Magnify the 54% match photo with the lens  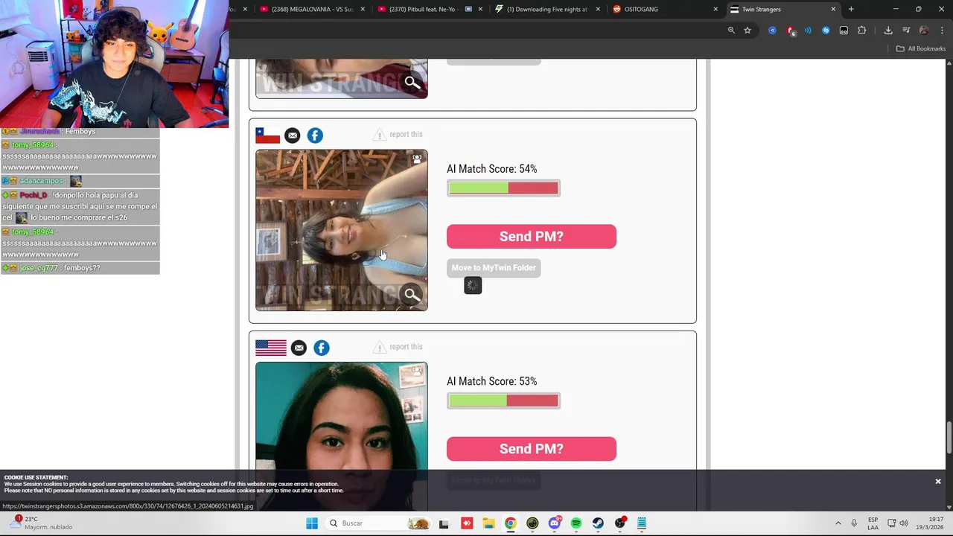pyautogui.click(x=412, y=295)
